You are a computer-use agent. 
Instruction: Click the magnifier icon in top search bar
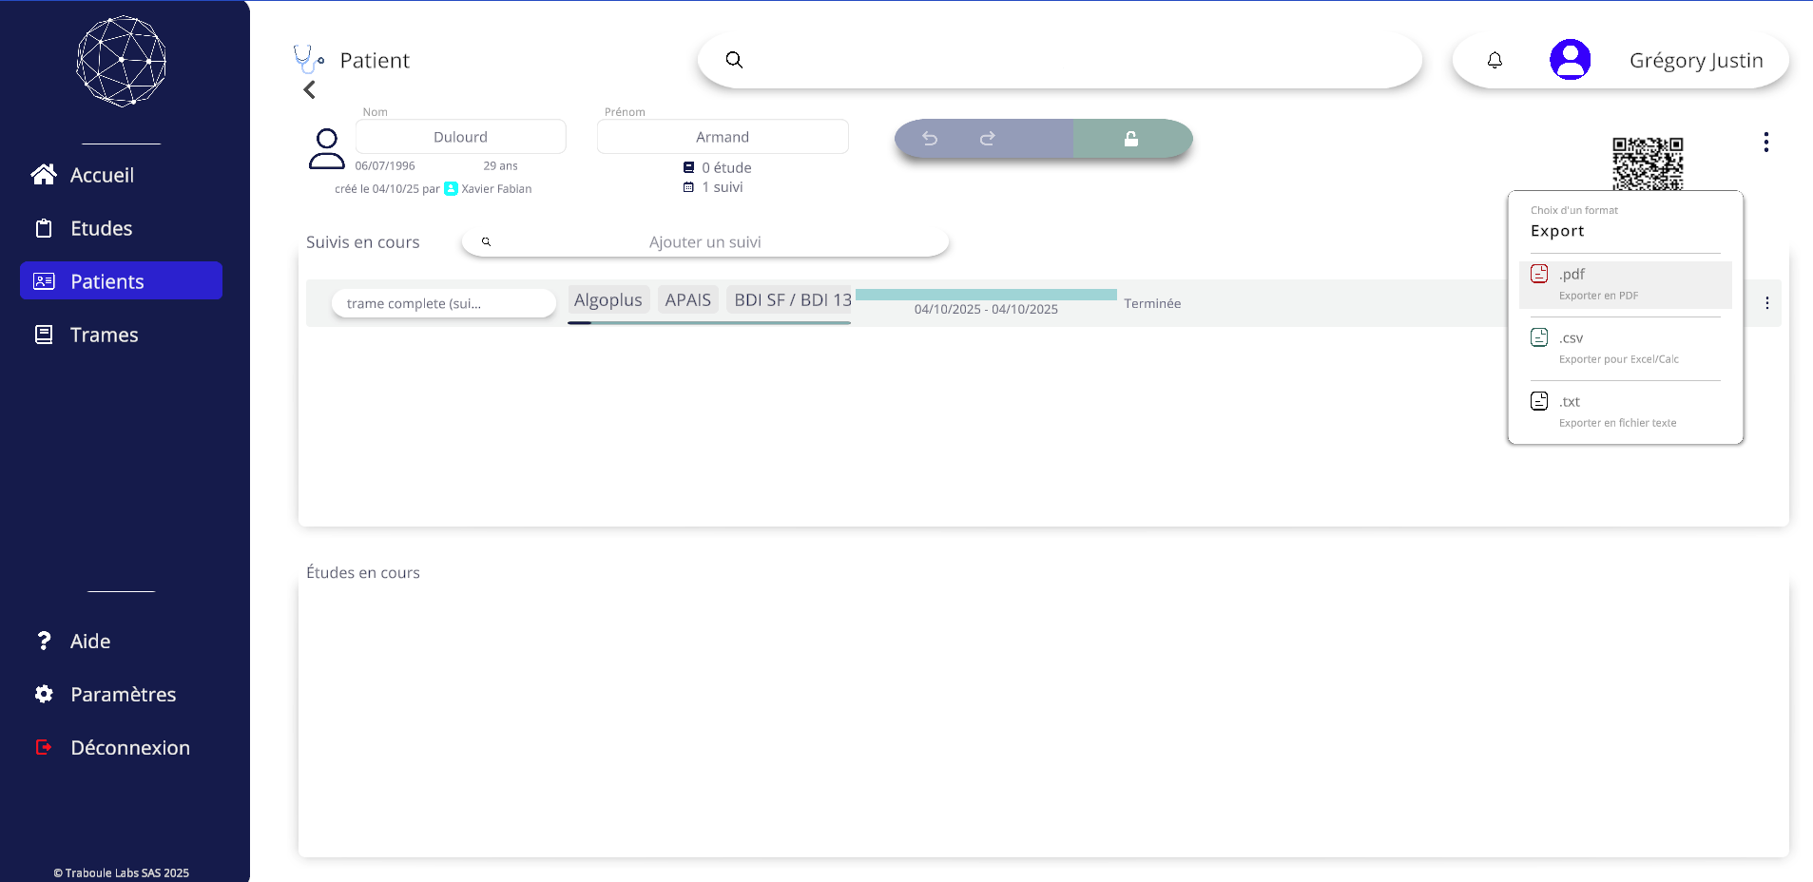click(x=734, y=60)
